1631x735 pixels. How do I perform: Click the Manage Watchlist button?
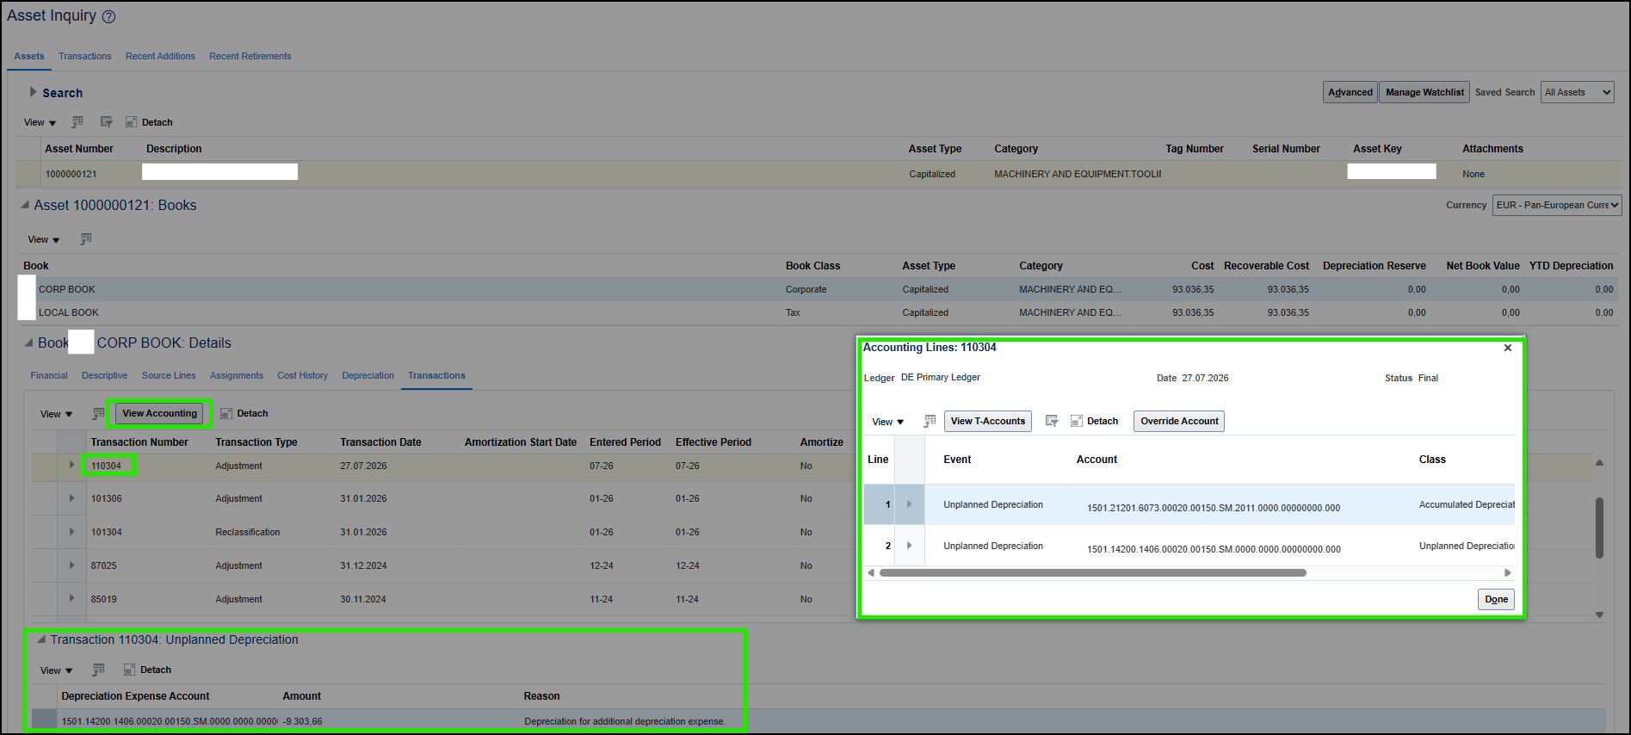pyautogui.click(x=1424, y=92)
